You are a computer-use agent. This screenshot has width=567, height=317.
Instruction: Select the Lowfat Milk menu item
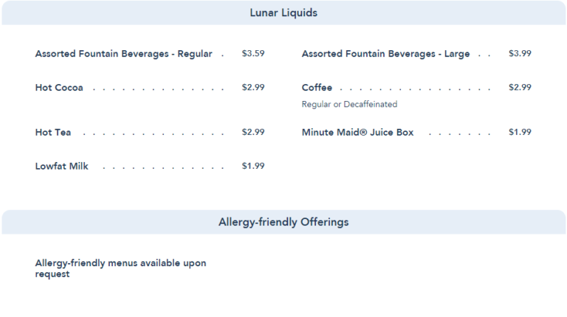[61, 167]
